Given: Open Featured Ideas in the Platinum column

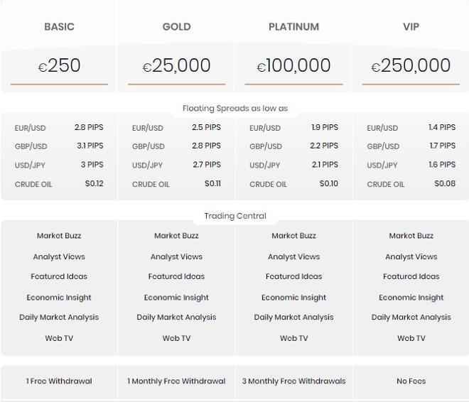Looking at the screenshot, I should tap(293, 276).
